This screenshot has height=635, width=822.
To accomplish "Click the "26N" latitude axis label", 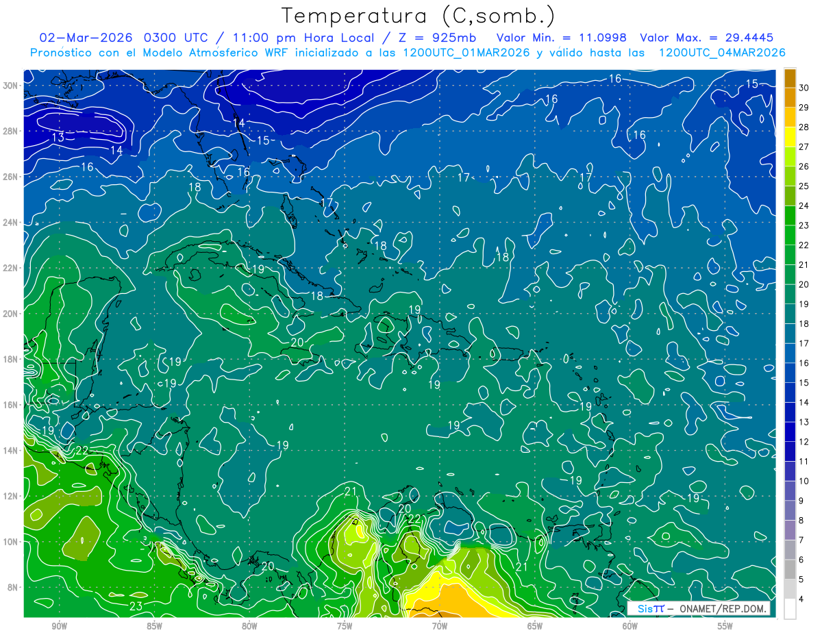I will coord(10,177).
